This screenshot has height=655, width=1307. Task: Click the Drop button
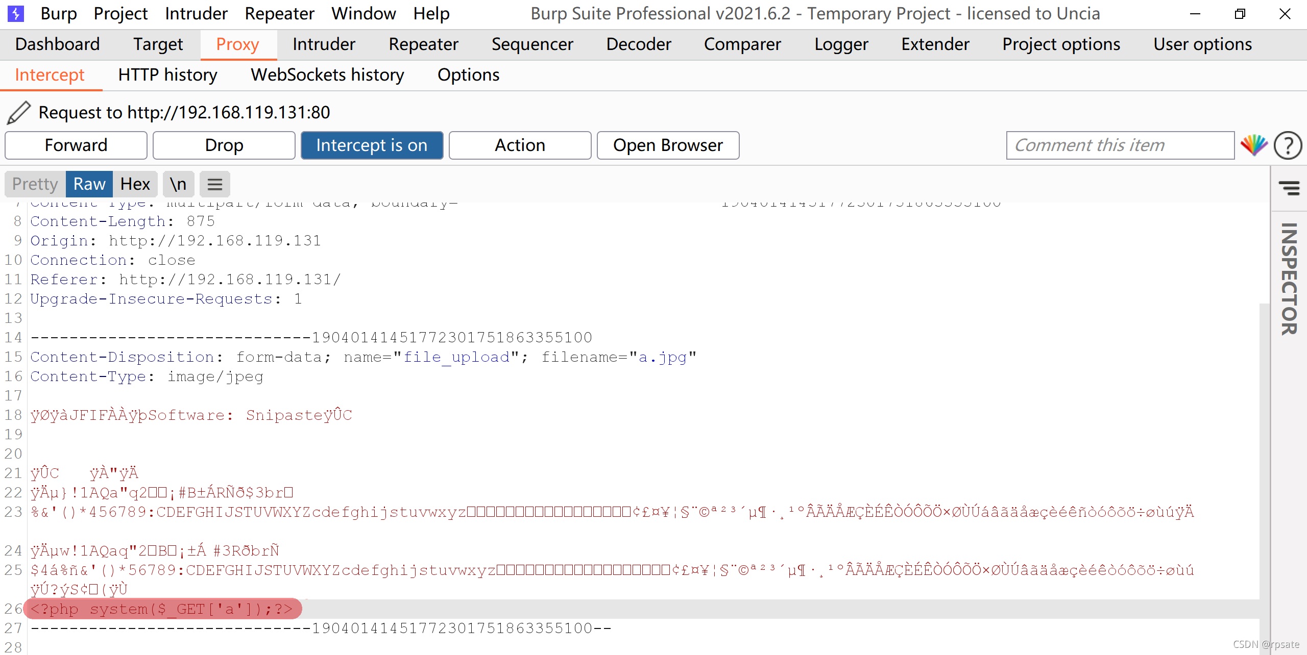[x=224, y=145]
